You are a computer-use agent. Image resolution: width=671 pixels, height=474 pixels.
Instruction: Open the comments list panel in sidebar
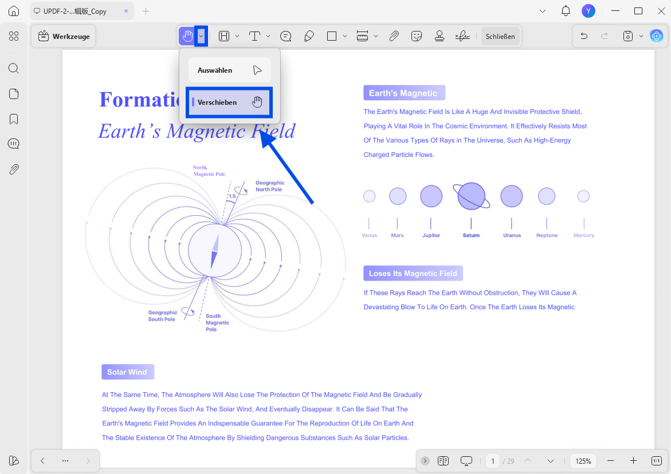[14, 144]
